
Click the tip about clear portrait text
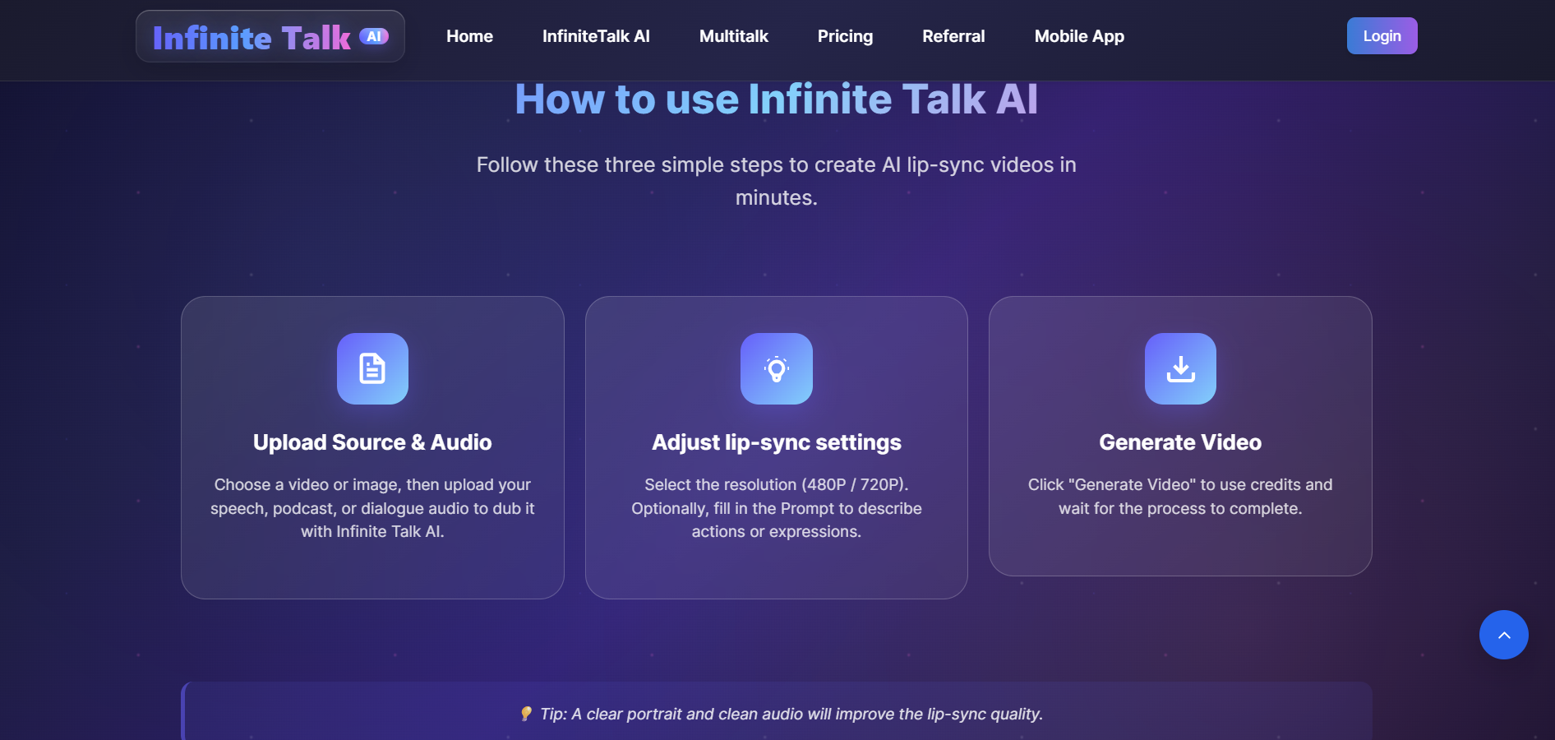(791, 714)
